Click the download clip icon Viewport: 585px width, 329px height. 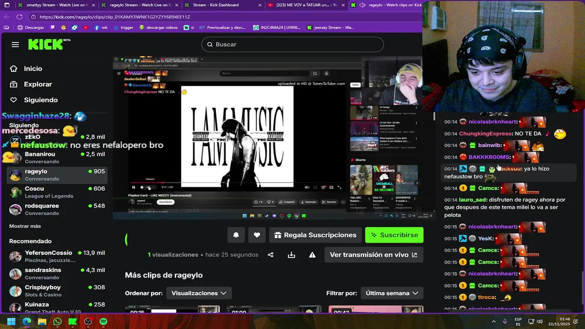[x=291, y=255]
